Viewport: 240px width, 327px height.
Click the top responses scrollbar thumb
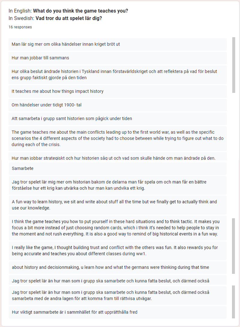(234, 65)
